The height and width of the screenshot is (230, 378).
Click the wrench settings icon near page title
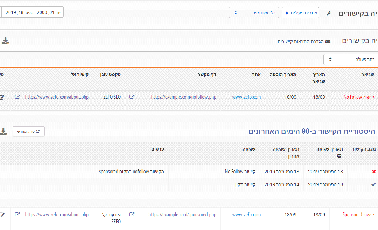click(x=329, y=14)
